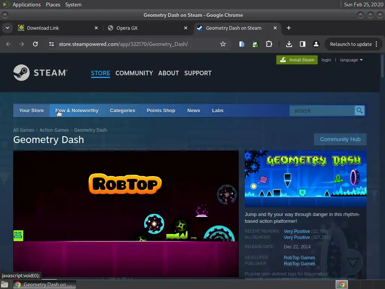The width and height of the screenshot is (385, 289).
Task: Reload the Steam page
Action: click(x=35, y=44)
